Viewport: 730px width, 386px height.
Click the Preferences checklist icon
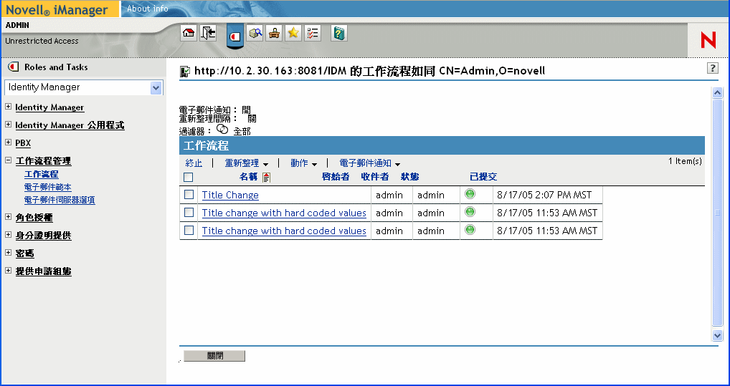[313, 33]
